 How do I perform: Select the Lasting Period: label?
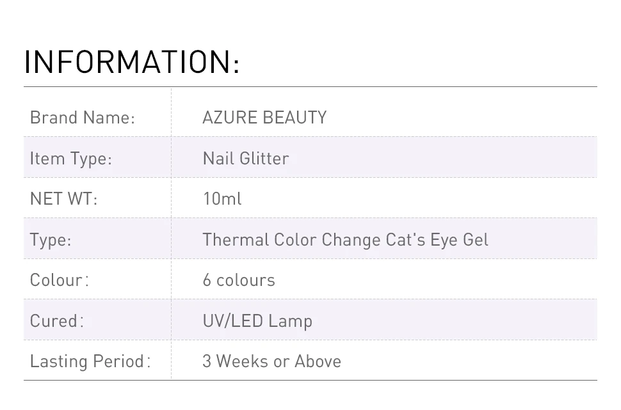(90, 361)
